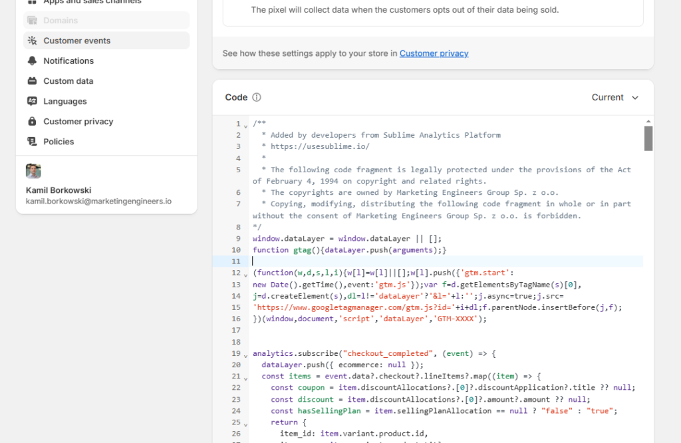The width and height of the screenshot is (681, 443).
Task: Click the code editor vertical scrollbar thumb
Action: (x=648, y=138)
